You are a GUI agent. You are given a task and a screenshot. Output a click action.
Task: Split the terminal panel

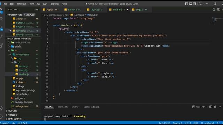[210, 107]
